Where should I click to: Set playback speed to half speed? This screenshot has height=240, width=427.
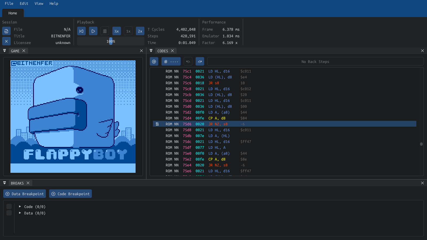(x=117, y=31)
